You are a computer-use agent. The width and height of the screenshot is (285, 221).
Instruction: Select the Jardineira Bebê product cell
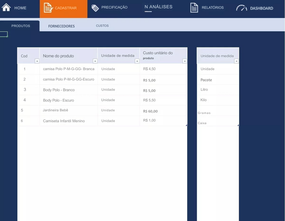click(55, 110)
